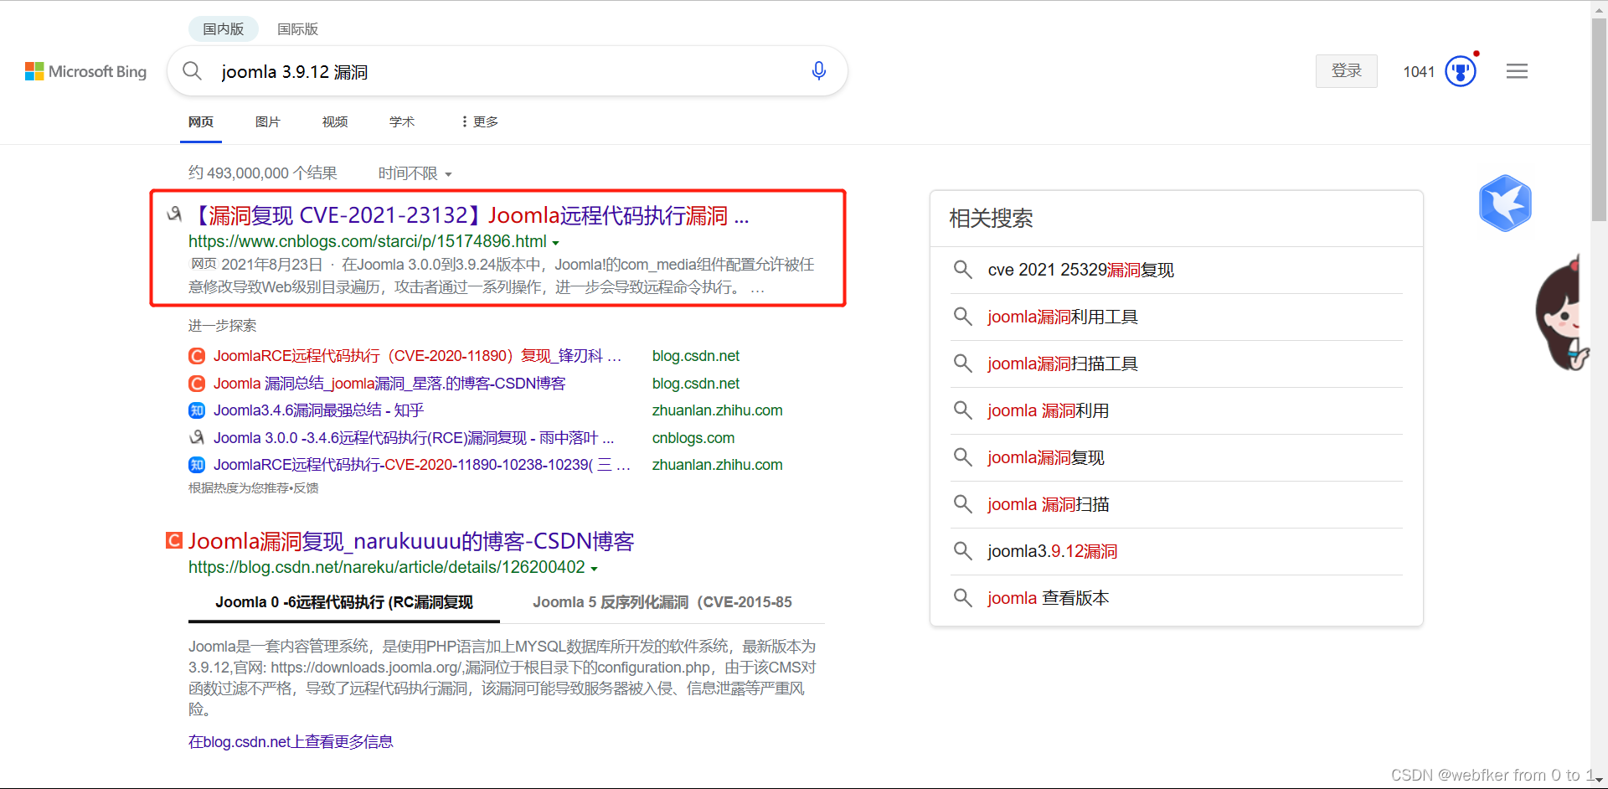Select the 网页 tab
Viewport: 1608px width, 789px height.
pyautogui.click(x=201, y=122)
